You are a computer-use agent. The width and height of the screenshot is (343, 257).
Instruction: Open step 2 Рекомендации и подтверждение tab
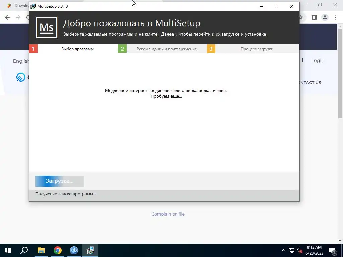tap(162, 49)
